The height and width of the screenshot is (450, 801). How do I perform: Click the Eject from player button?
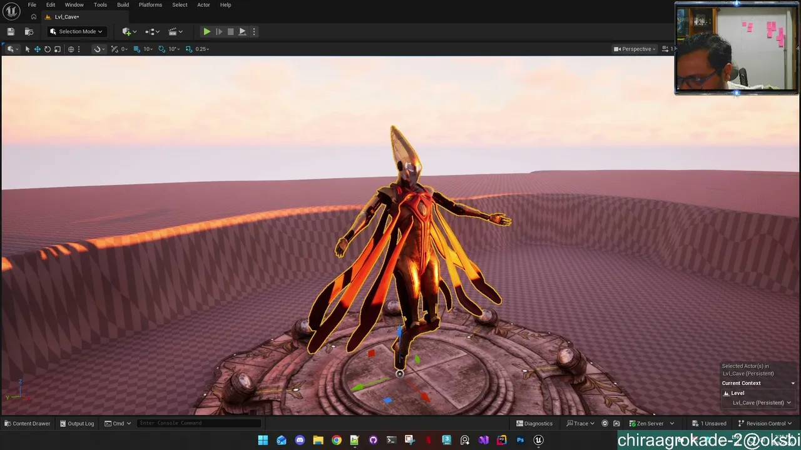[242, 31]
